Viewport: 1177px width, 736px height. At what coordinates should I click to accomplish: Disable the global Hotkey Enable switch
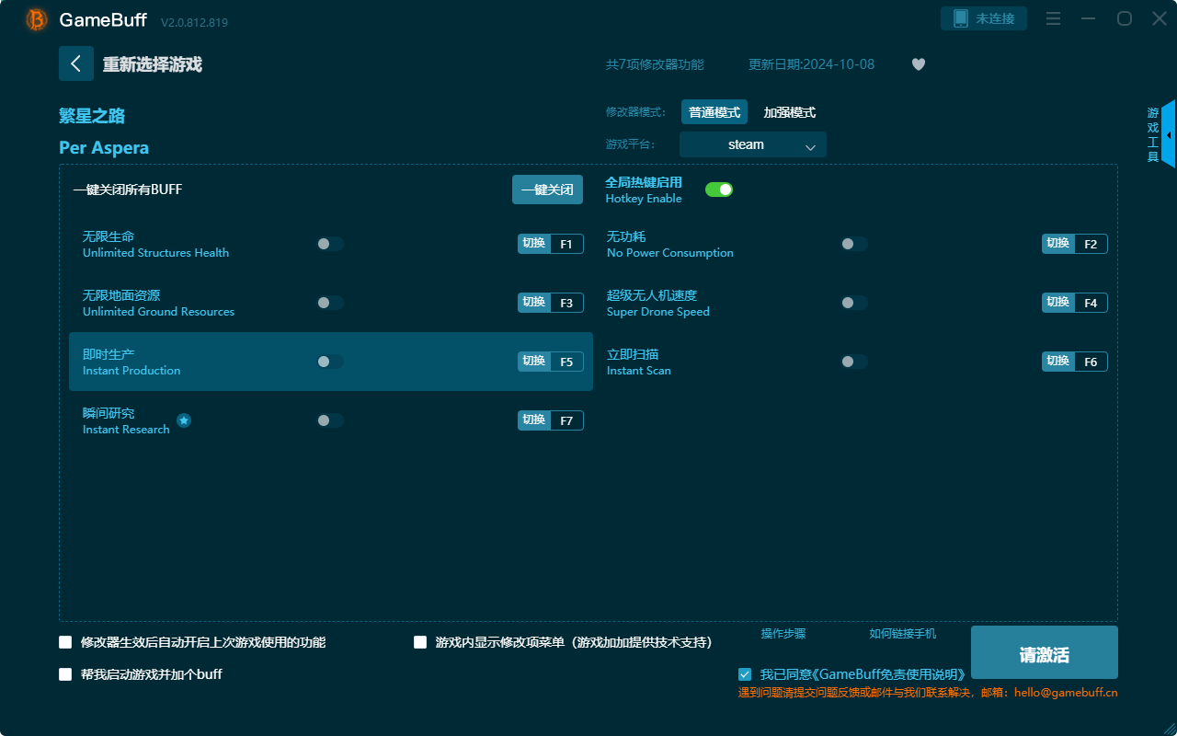click(718, 190)
